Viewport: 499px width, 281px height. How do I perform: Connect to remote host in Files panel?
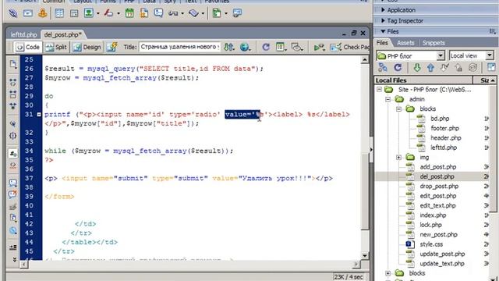click(x=383, y=67)
